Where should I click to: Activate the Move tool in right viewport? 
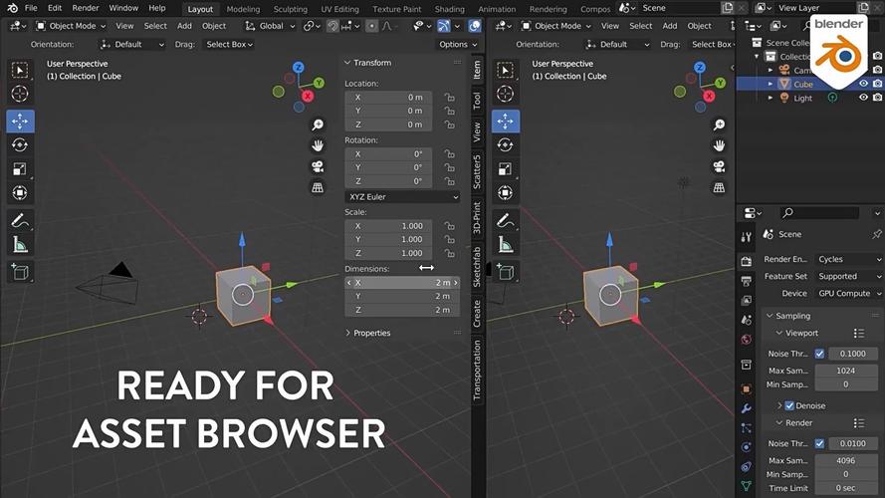coord(505,122)
